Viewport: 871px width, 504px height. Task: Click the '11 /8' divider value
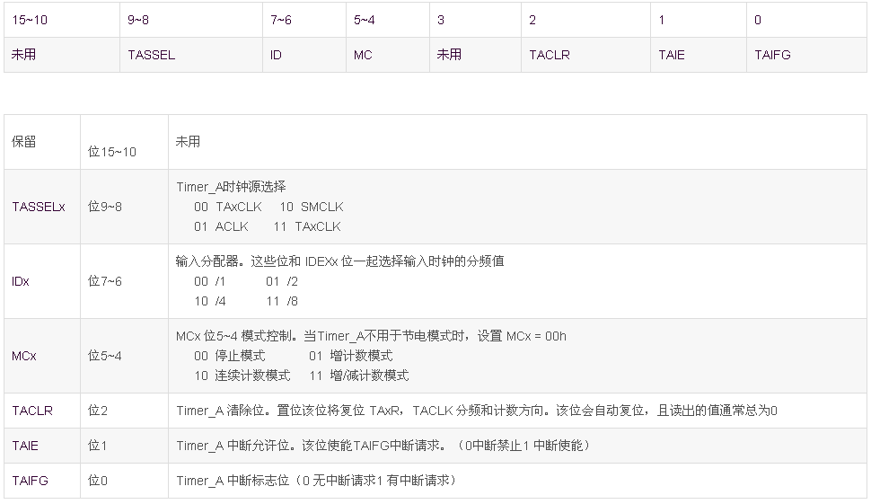pos(282,301)
